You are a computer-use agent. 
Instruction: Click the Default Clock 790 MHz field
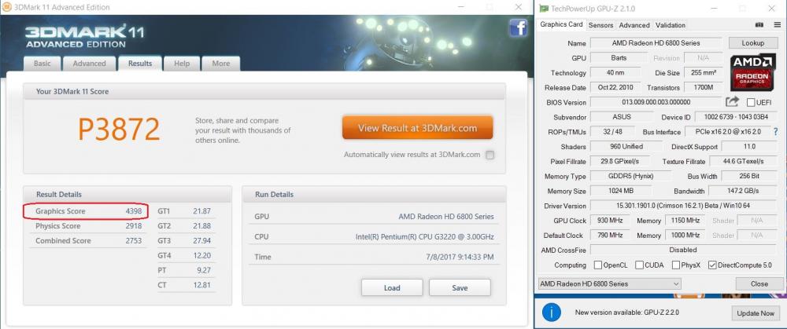point(611,236)
